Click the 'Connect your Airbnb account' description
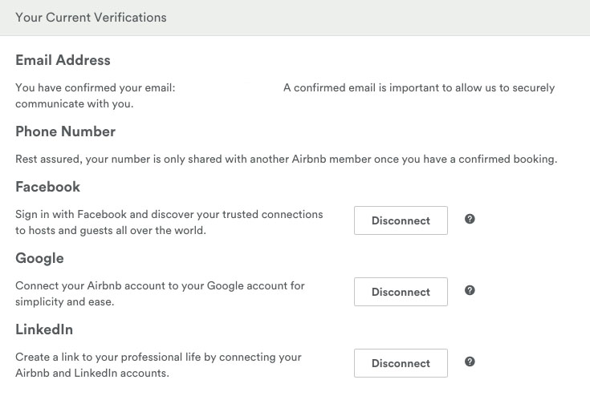Screen dimensions: 590x404 [x=160, y=293]
